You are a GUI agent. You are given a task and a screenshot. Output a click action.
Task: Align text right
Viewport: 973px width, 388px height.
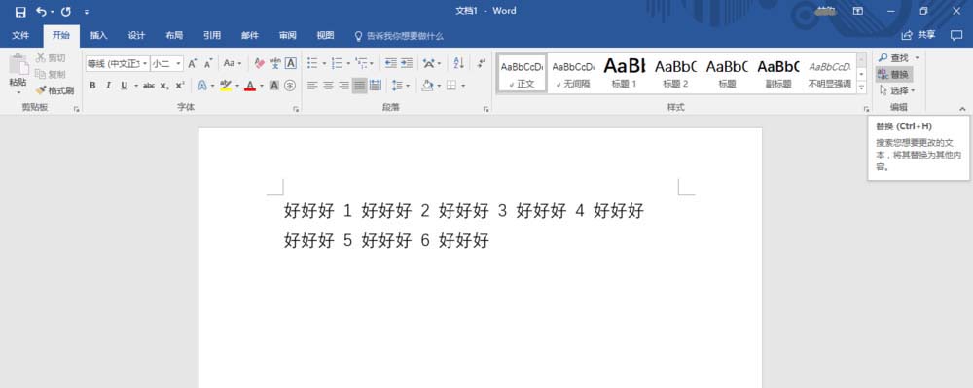coord(343,86)
